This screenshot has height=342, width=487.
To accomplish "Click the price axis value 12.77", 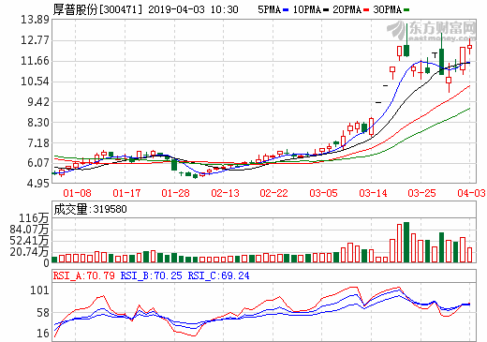I will click(35, 40).
